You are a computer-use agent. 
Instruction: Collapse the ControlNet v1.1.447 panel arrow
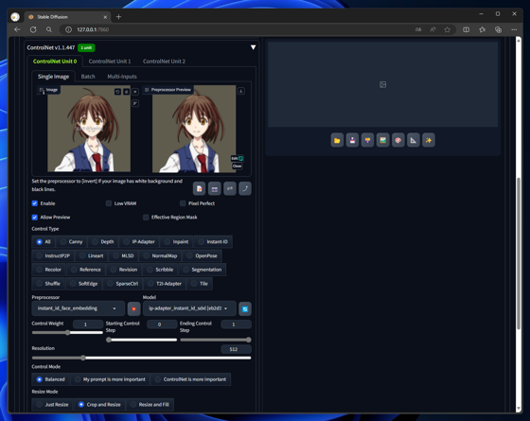pos(254,47)
